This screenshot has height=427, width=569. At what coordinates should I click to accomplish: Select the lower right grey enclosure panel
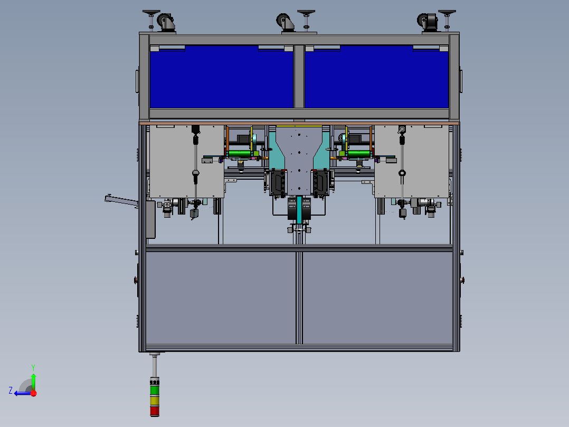pos(377,298)
